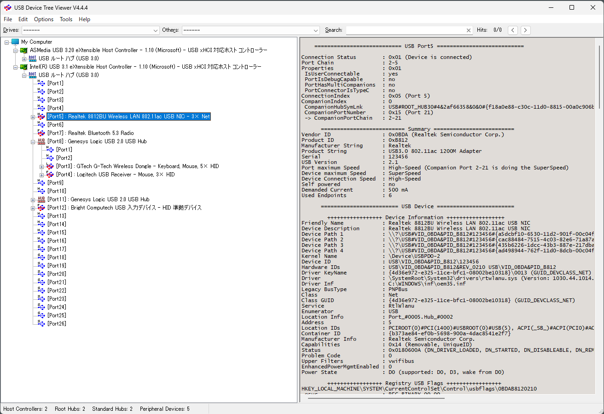604x414 pixels.
Task: Select the Port20 tree row
Action: coord(57,274)
